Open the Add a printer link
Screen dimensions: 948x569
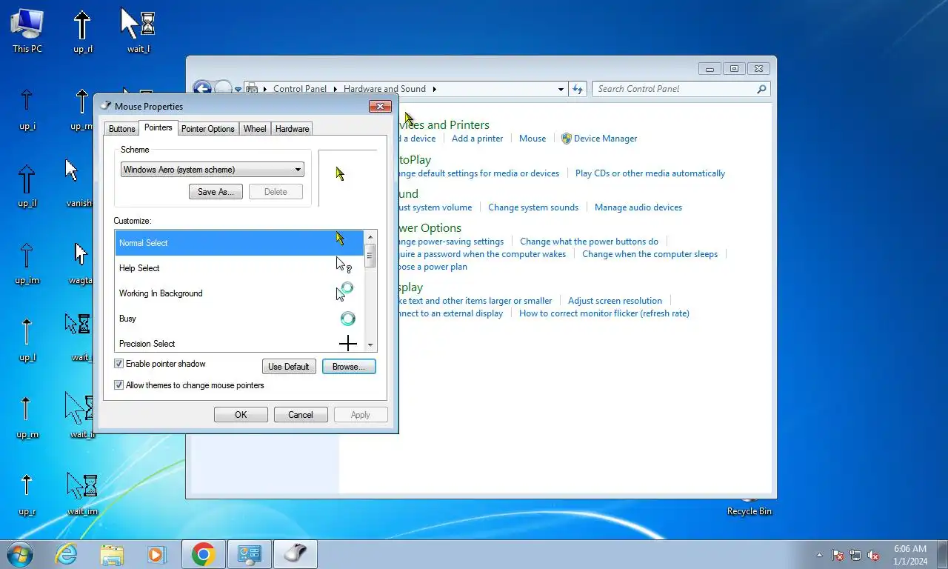477,139
